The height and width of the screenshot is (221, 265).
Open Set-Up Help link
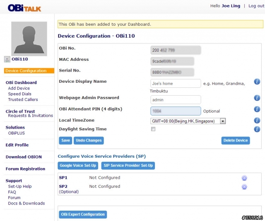(20, 186)
